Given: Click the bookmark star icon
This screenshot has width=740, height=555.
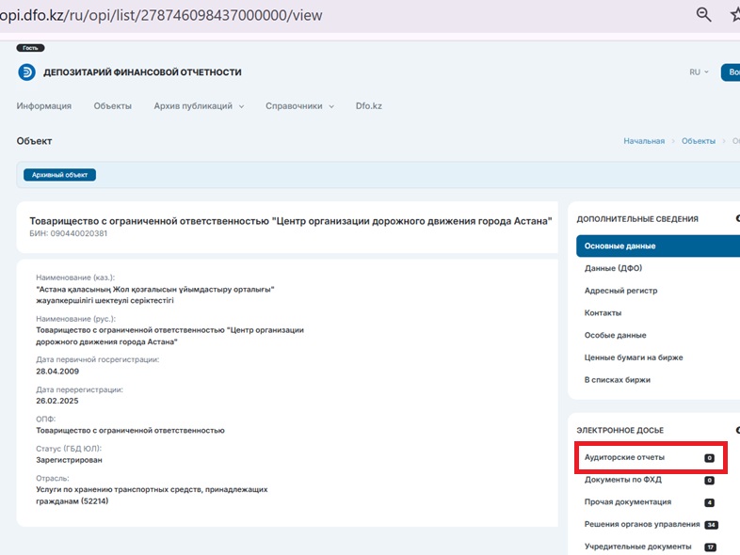Looking at the screenshot, I should coord(734,14).
